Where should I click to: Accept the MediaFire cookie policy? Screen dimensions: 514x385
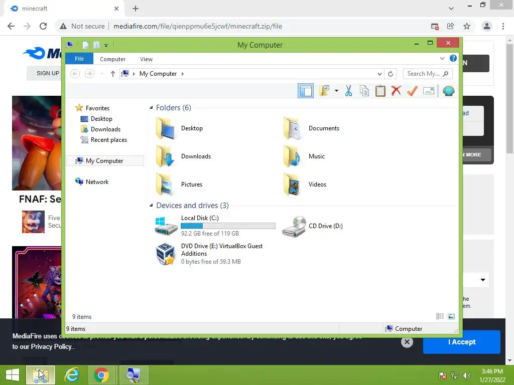[462, 342]
